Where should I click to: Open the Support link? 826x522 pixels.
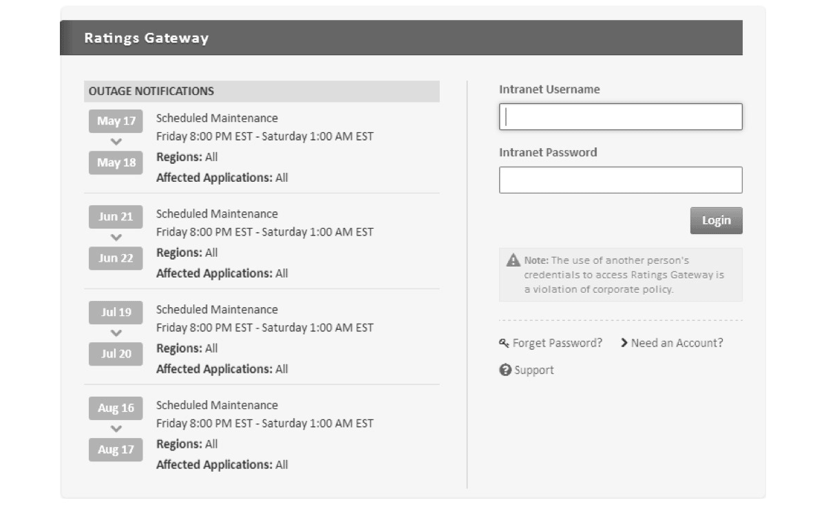pyautogui.click(x=533, y=370)
